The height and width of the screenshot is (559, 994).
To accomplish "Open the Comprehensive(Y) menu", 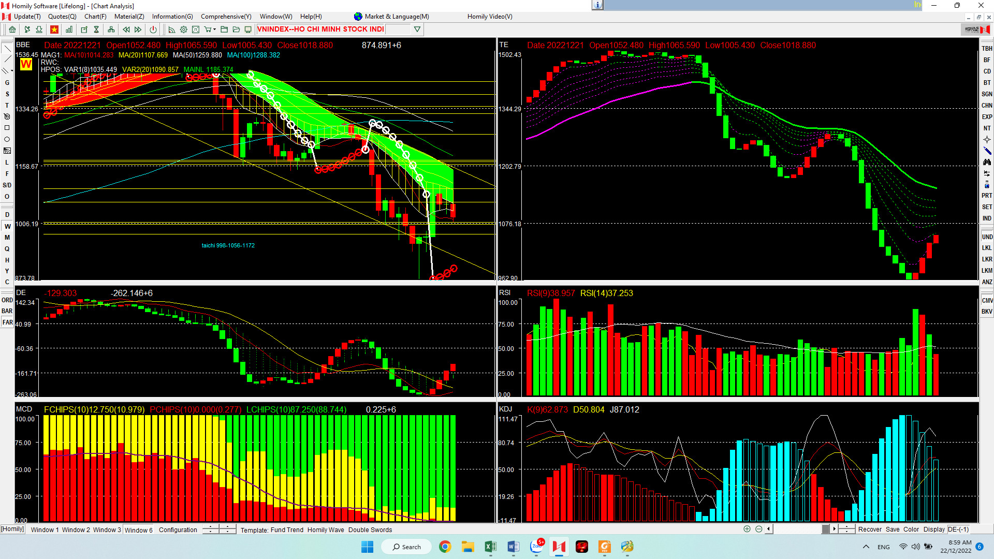I will (x=226, y=17).
